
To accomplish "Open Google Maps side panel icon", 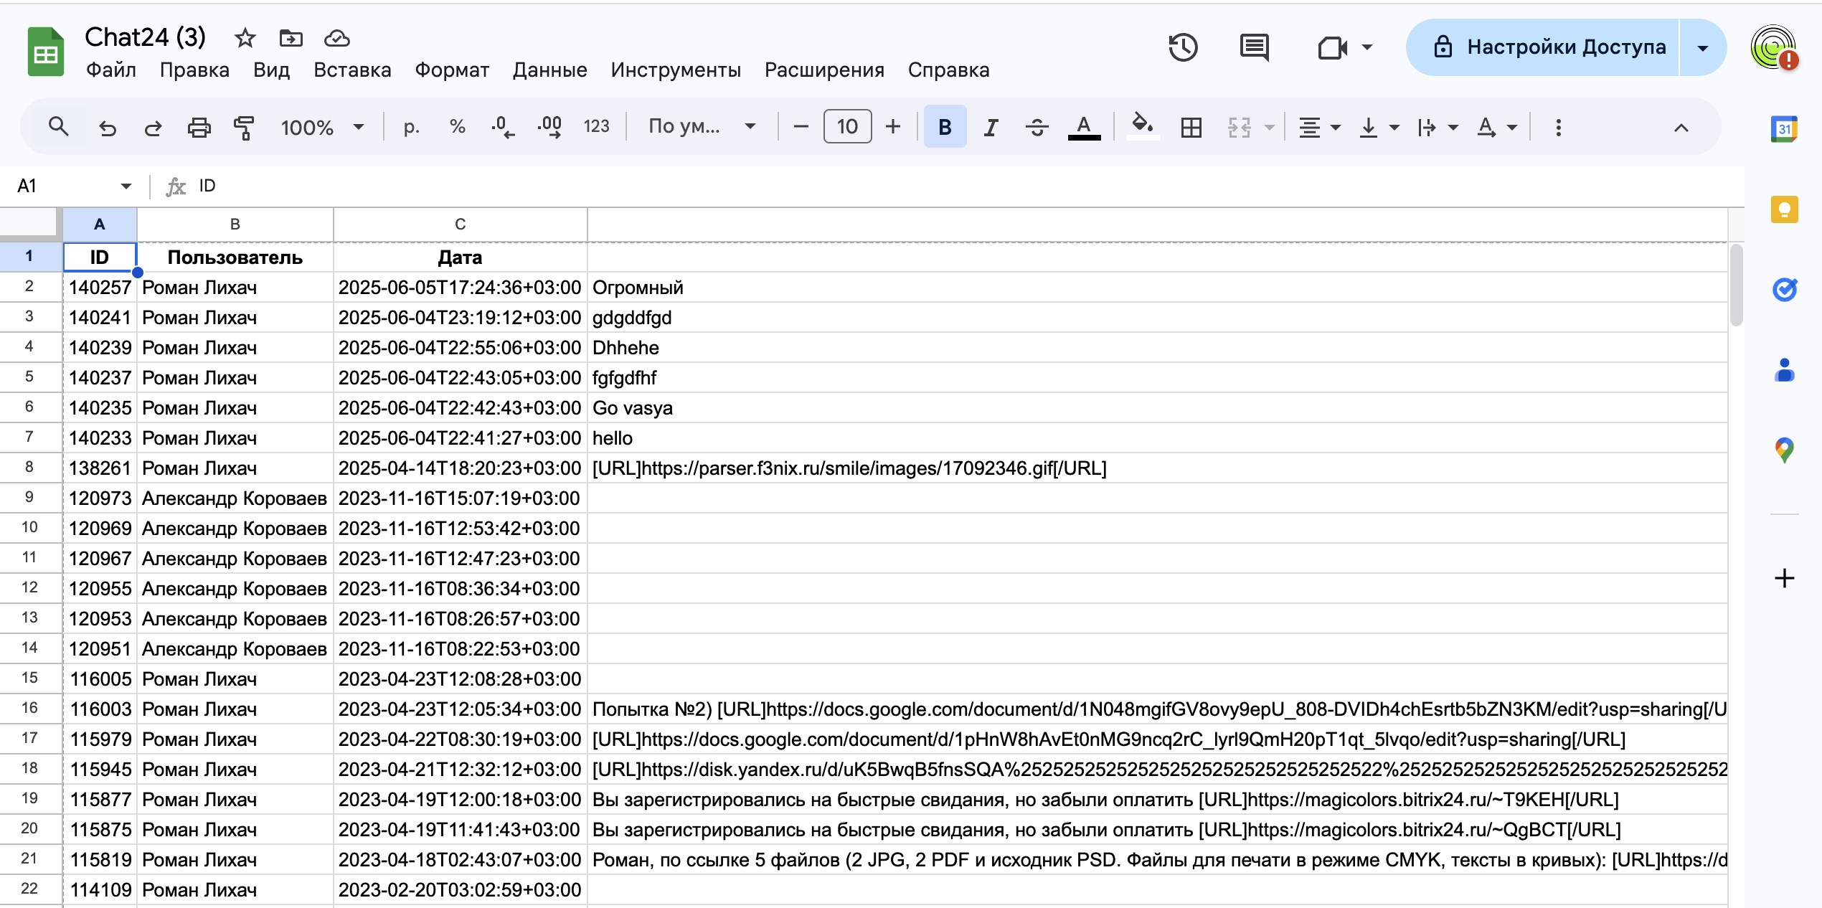I will [x=1784, y=450].
